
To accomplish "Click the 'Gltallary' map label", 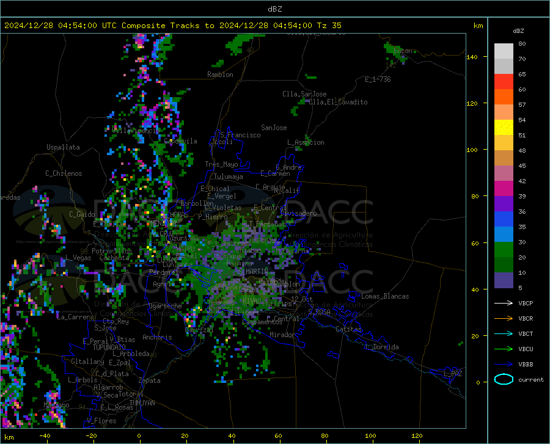I will tap(87, 362).
